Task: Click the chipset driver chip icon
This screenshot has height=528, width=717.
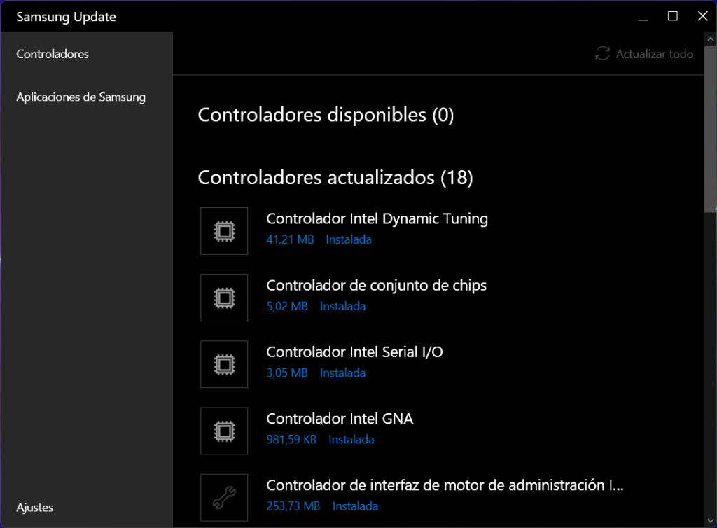Action: point(224,298)
